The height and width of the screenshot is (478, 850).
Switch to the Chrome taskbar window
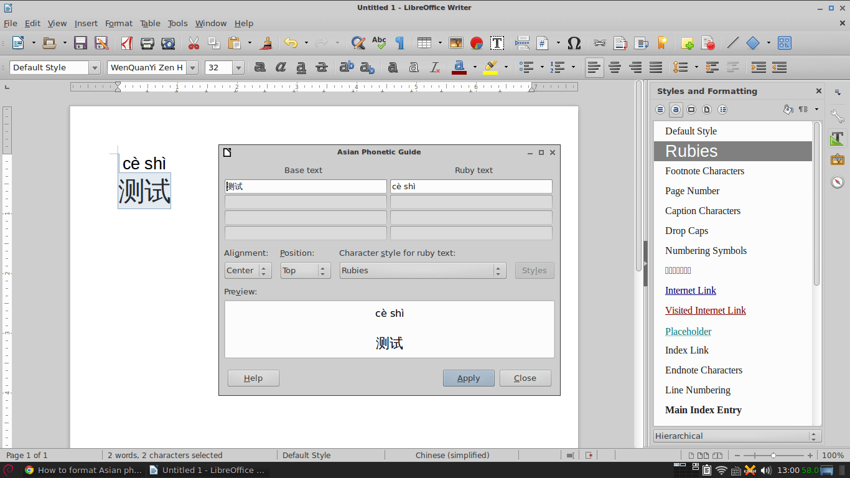click(x=83, y=471)
